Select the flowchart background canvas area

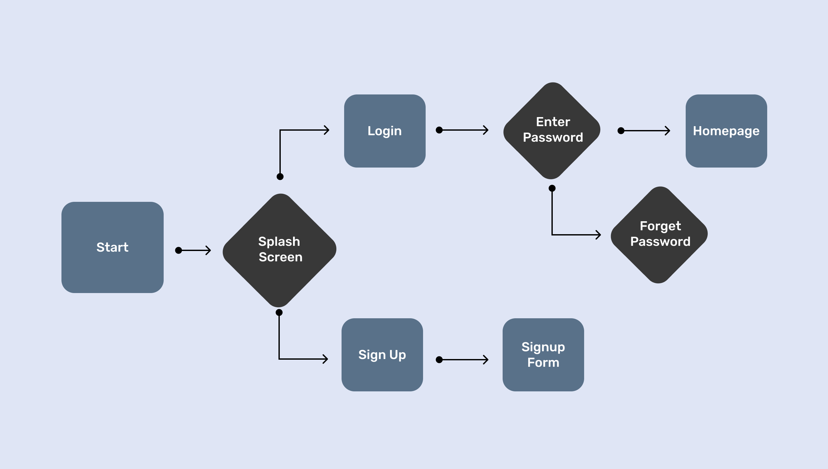pos(414,234)
